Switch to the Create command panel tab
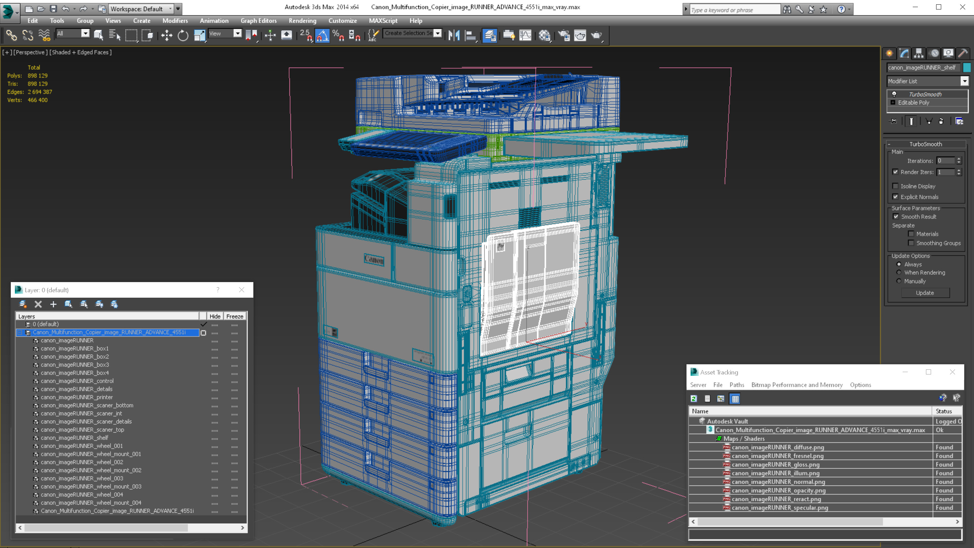974x548 pixels. click(x=889, y=53)
